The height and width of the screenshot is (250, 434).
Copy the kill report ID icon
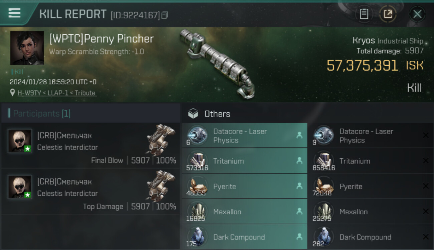tap(164, 15)
